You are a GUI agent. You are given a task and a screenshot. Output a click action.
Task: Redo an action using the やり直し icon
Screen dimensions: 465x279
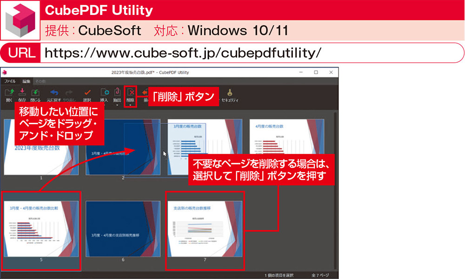point(69,92)
